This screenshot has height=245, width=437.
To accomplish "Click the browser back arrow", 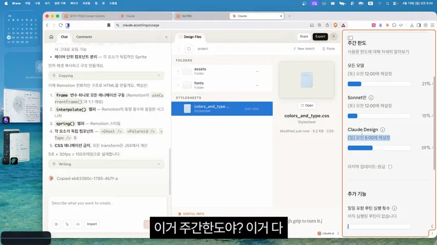I will pos(47,25).
